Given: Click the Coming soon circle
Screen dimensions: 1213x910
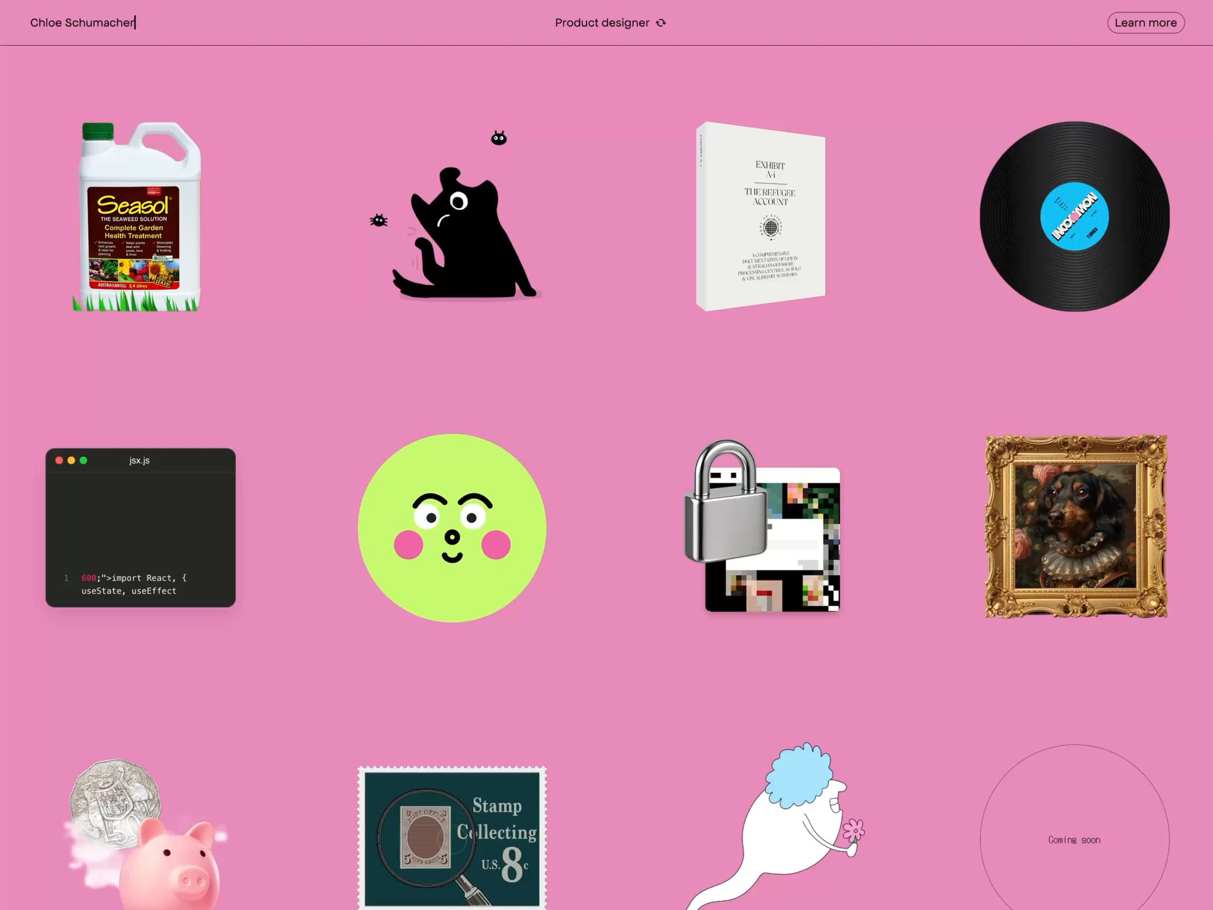Looking at the screenshot, I should pos(1074,839).
